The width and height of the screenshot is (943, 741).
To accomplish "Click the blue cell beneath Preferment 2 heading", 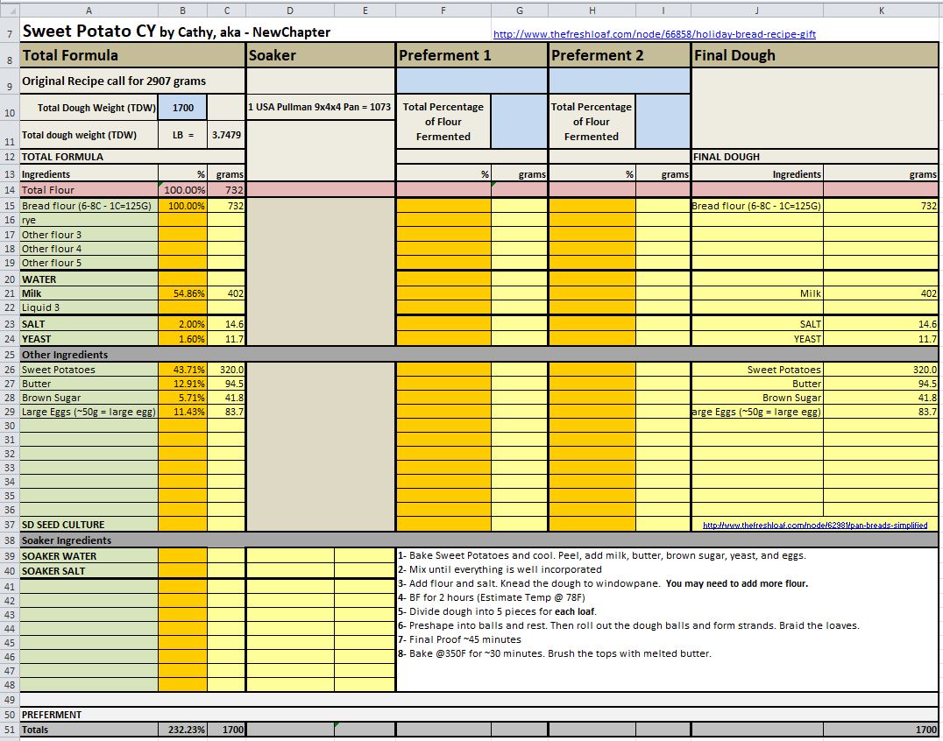I will click(x=620, y=81).
